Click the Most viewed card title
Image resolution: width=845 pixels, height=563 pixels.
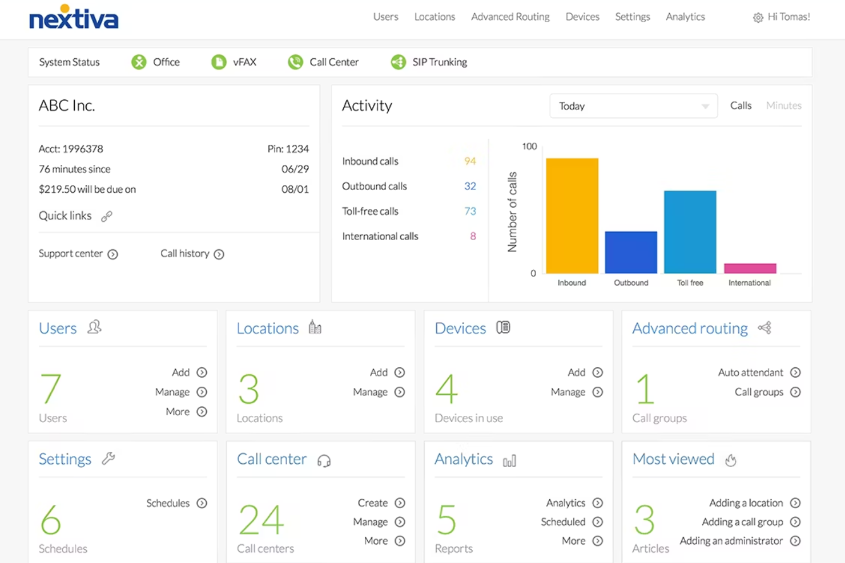point(673,459)
